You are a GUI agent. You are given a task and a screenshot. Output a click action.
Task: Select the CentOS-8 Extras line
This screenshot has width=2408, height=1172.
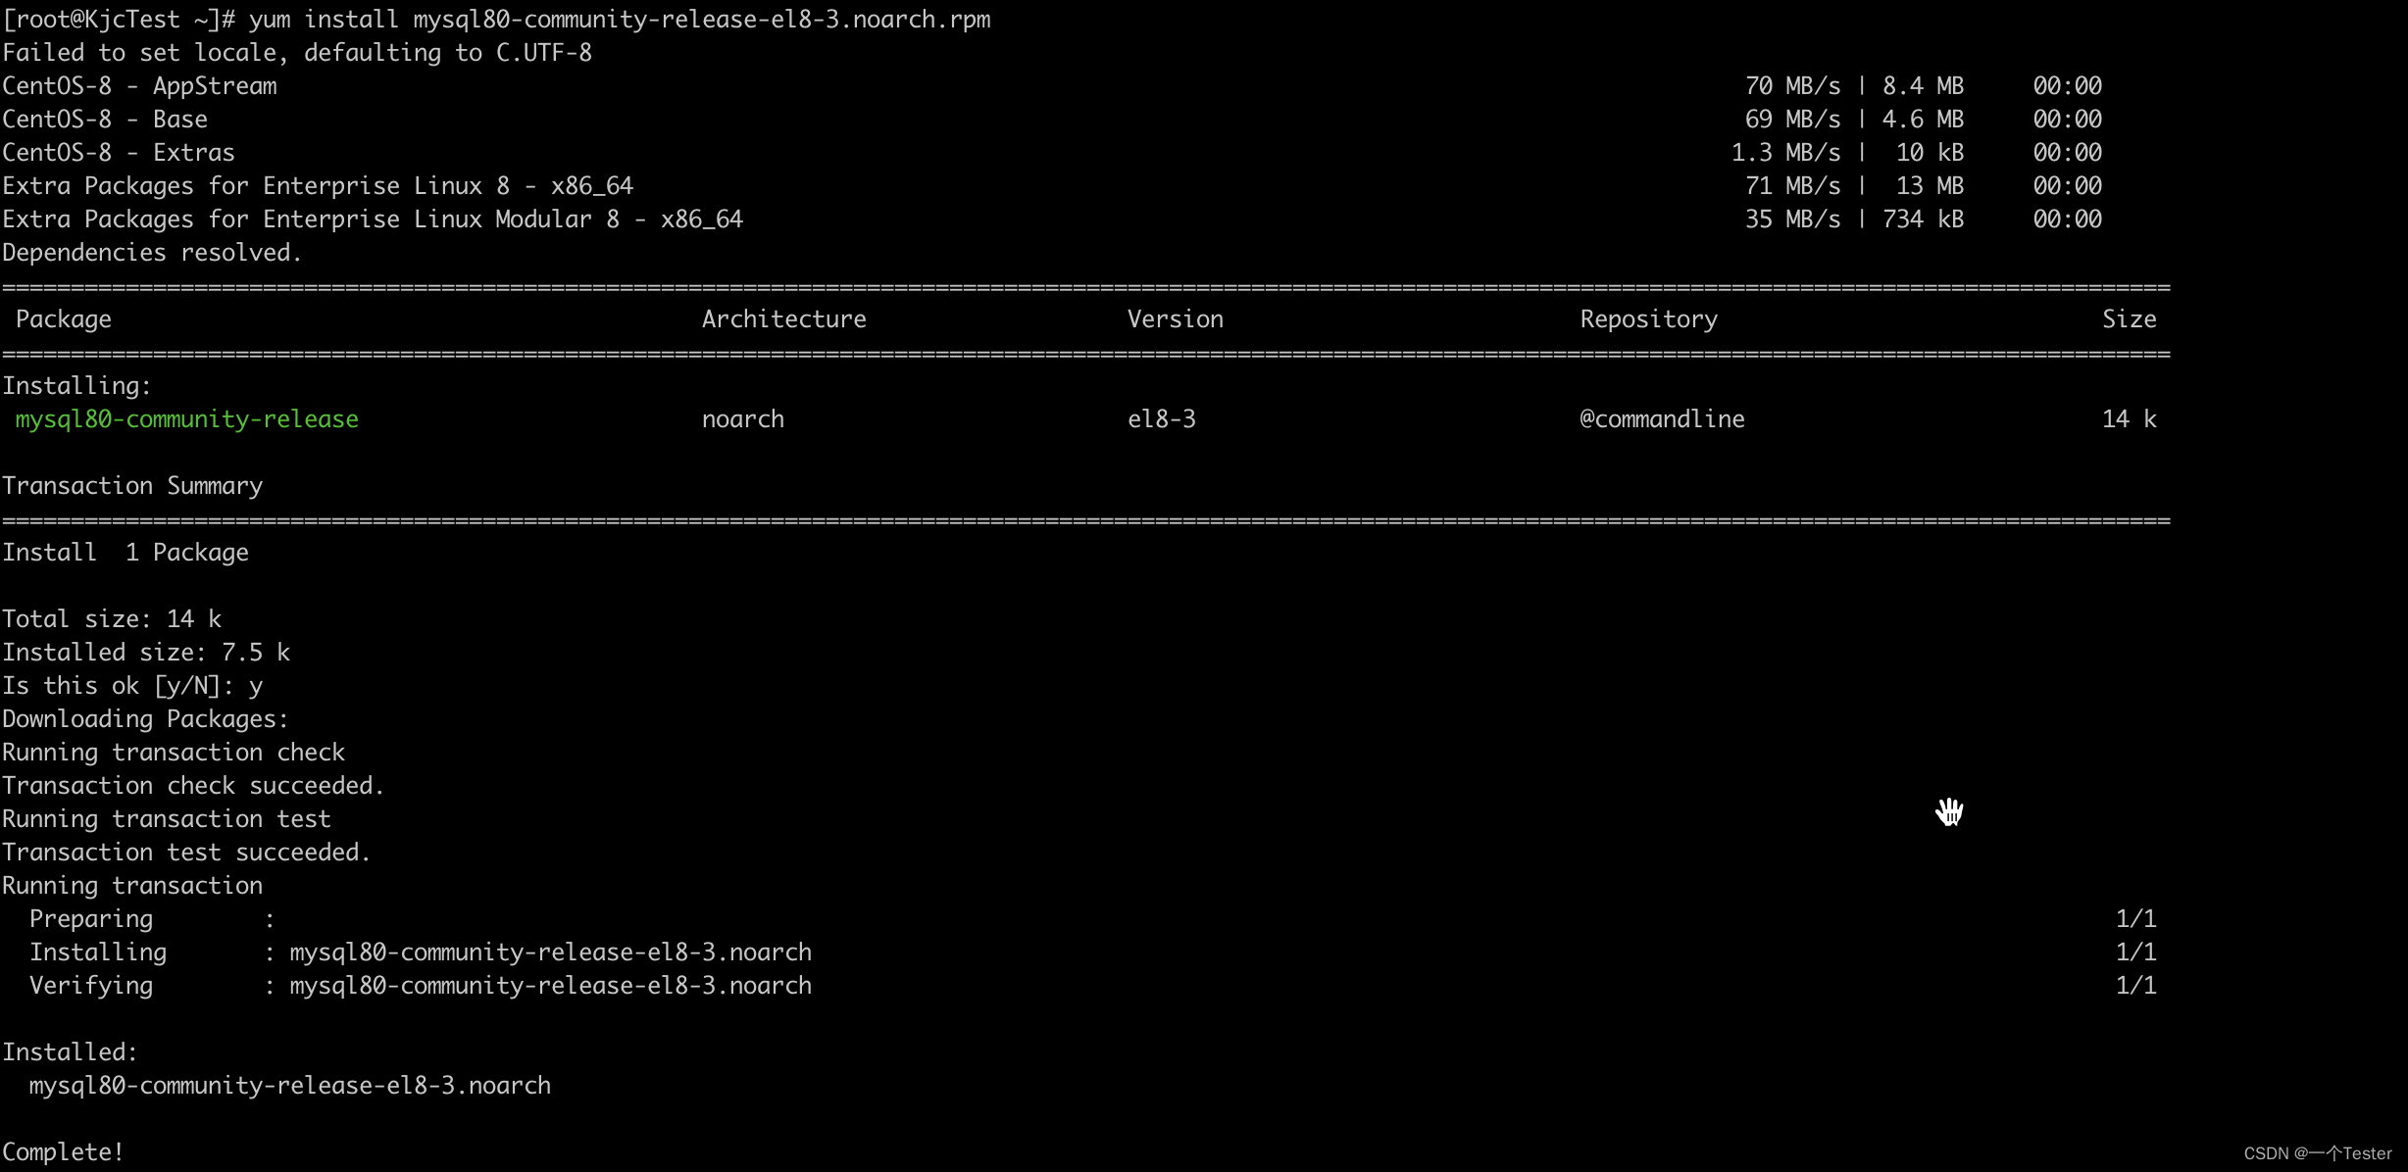pos(118,152)
